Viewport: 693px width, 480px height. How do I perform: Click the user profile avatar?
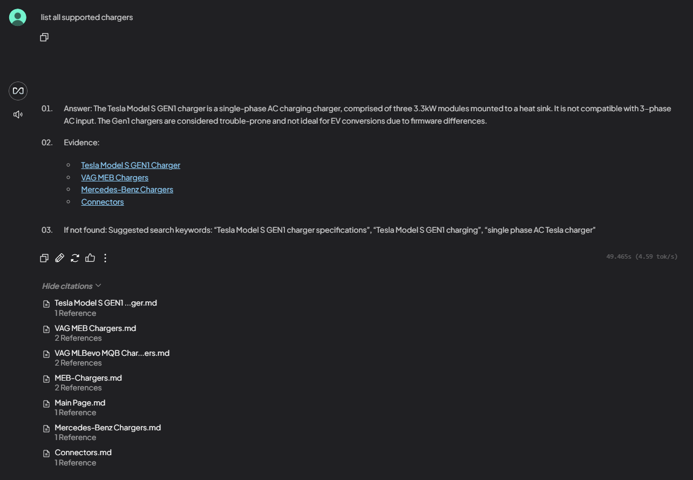pos(18,17)
